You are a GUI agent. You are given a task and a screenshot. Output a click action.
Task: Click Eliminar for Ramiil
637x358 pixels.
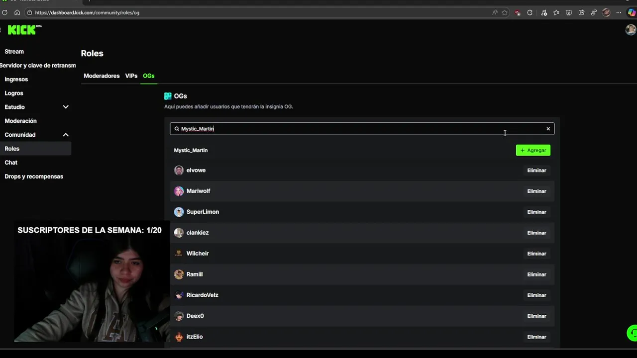click(x=536, y=274)
